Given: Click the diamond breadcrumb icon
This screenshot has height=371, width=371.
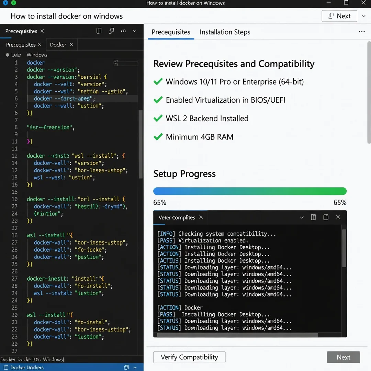Looking at the screenshot, I should pyautogui.click(x=7, y=55).
